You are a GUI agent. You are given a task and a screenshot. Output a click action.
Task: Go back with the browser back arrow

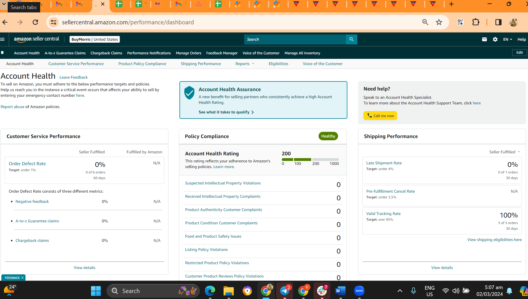click(x=5, y=22)
